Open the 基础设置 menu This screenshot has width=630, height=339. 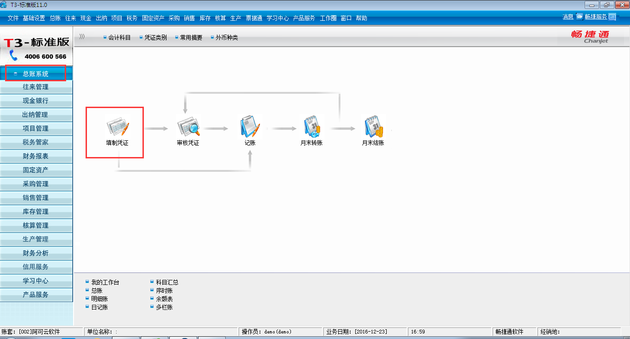tap(34, 18)
